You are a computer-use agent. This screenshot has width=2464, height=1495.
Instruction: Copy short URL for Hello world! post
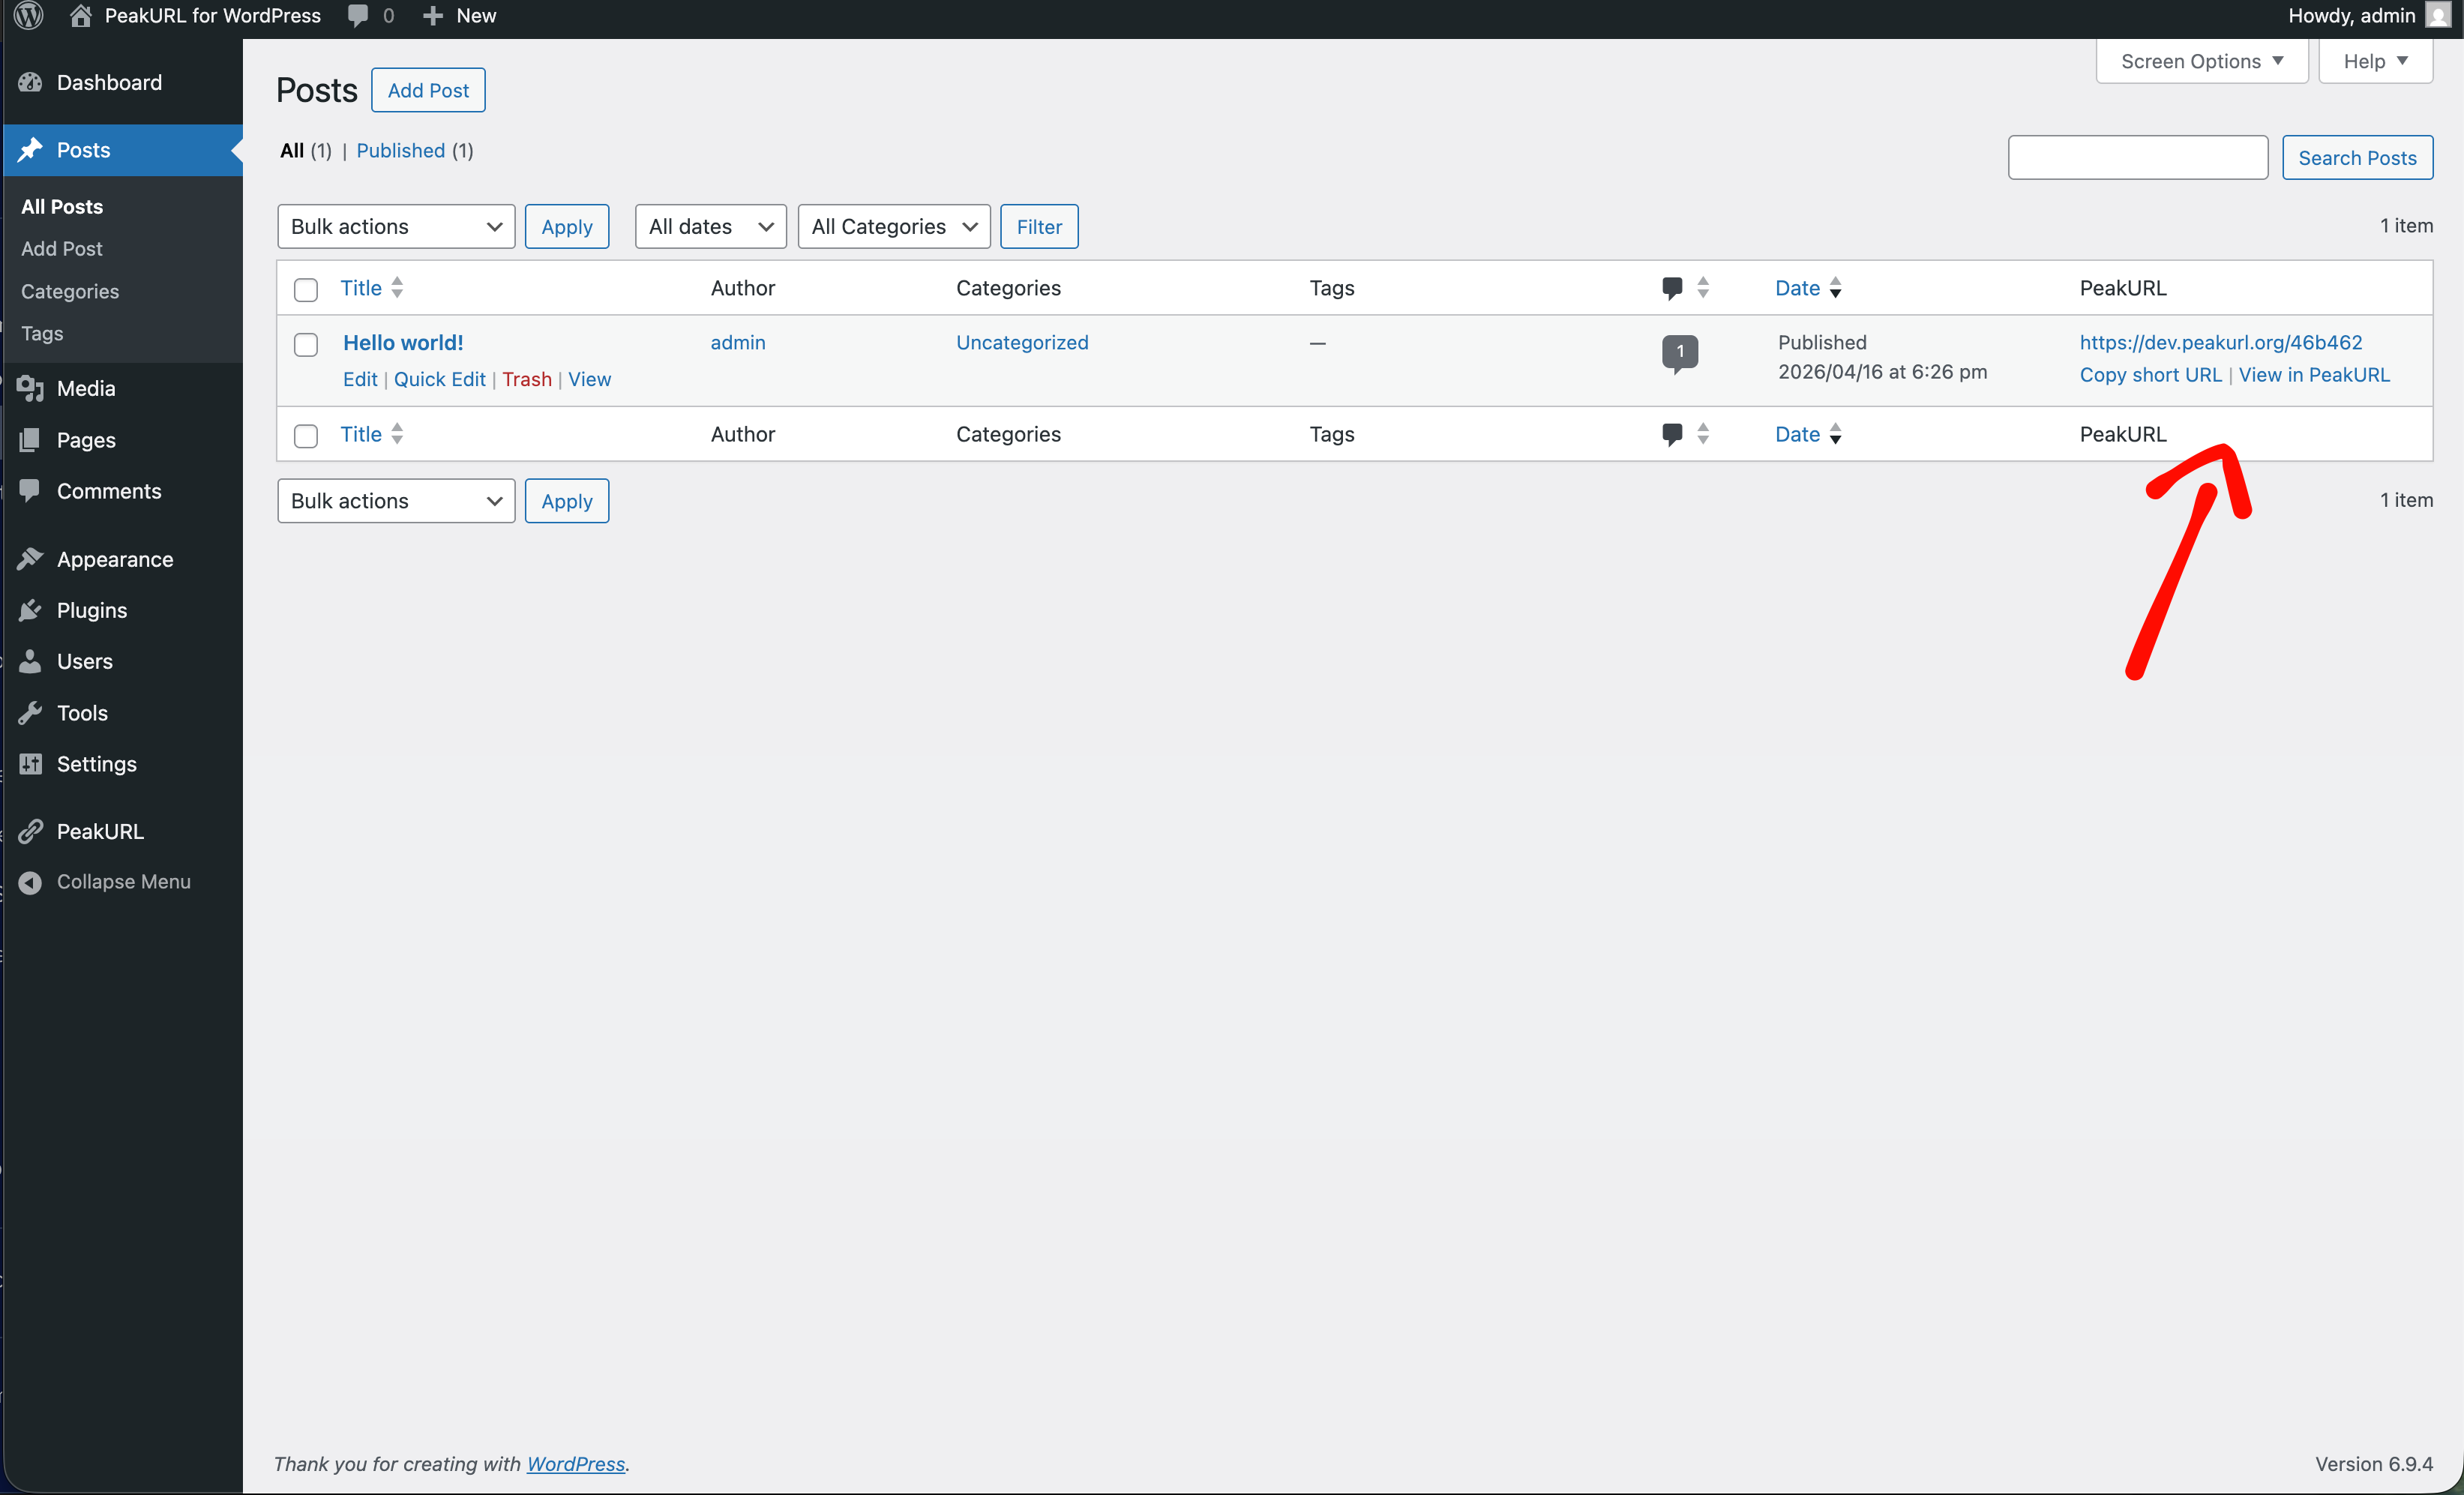point(2150,374)
